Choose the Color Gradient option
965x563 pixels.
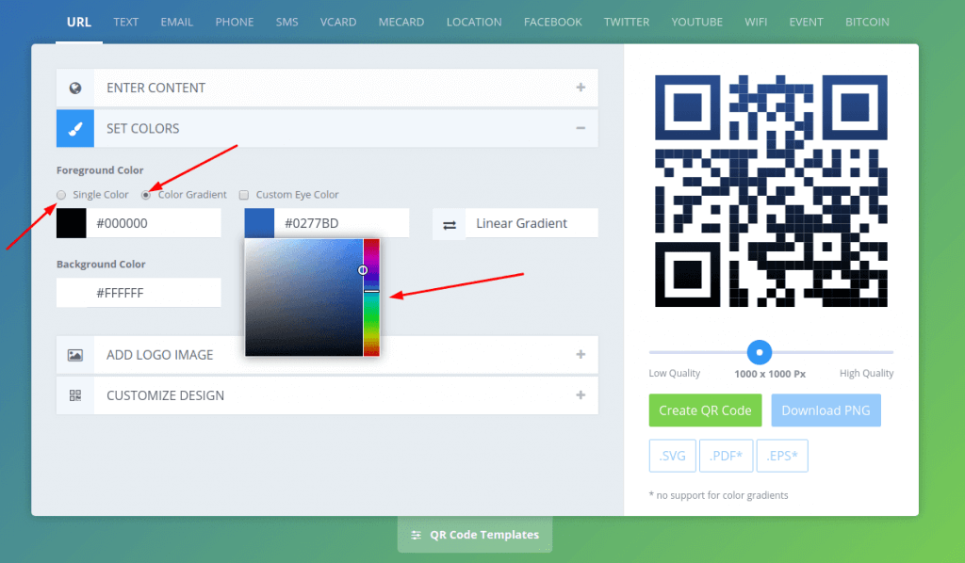click(144, 194)
